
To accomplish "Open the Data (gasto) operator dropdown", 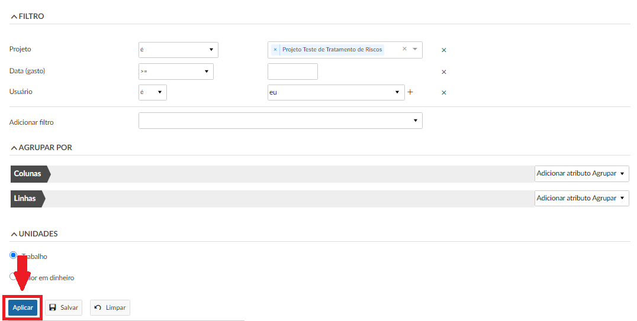I will tap(175, 72).
